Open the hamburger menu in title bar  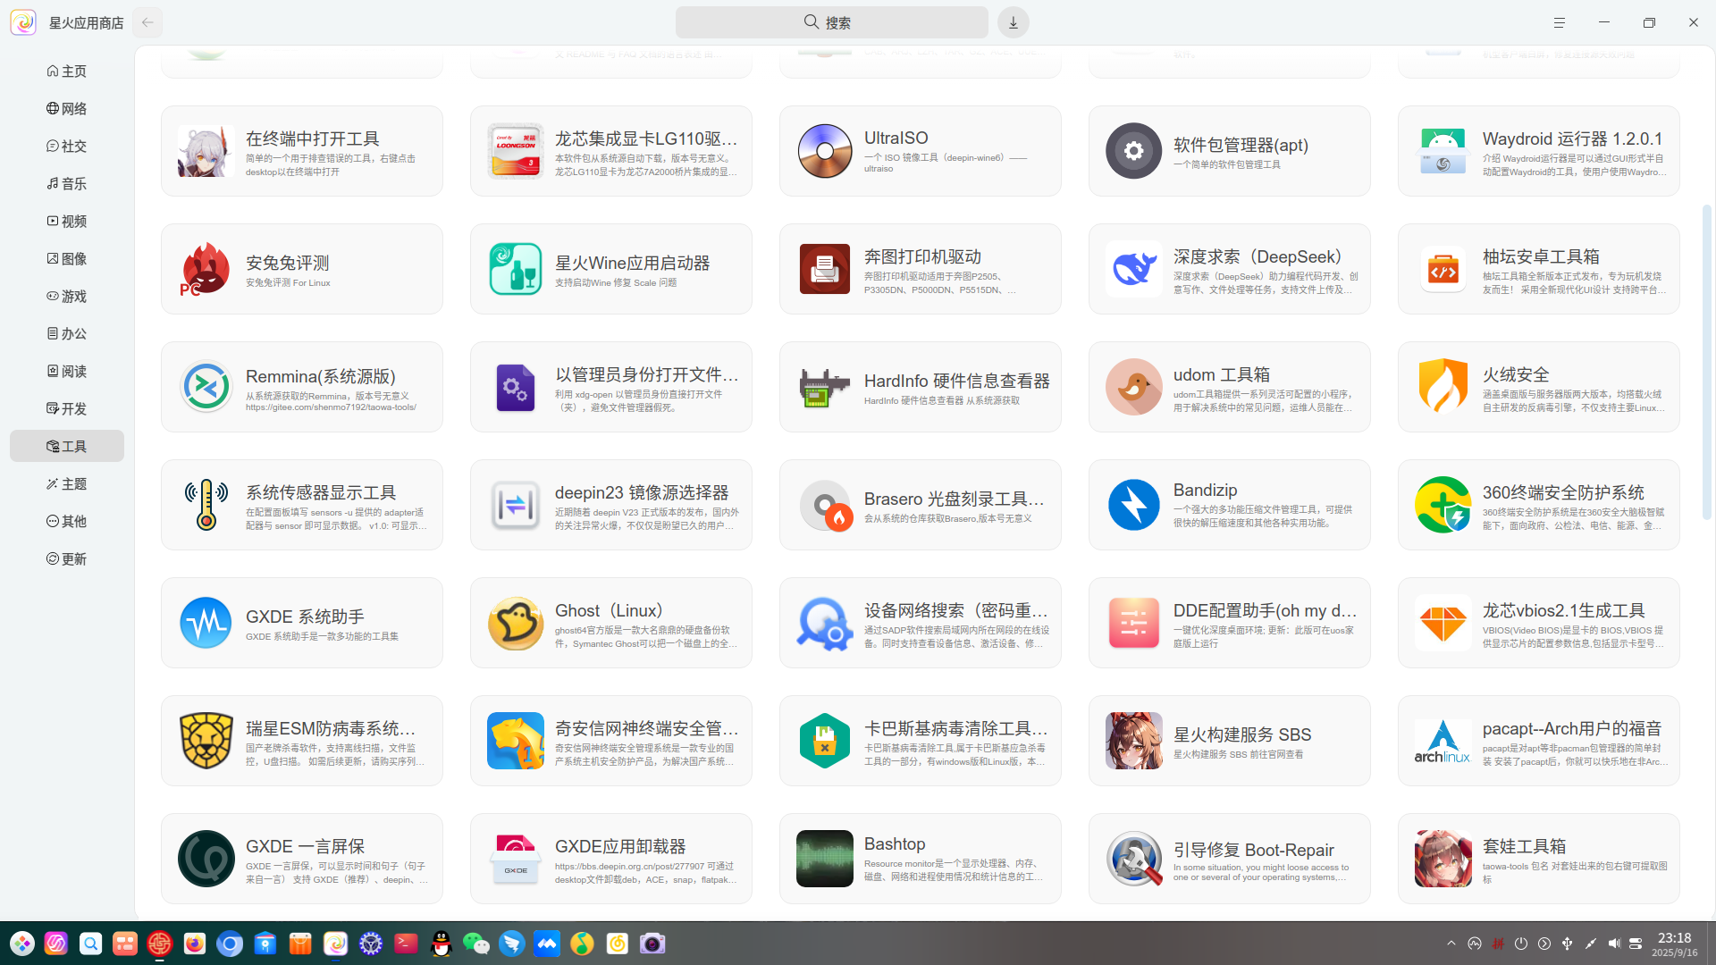pos(1559,22)
